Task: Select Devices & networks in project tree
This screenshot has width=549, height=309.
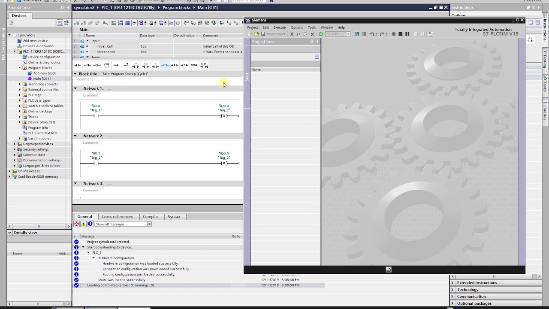Action: tap(38, 46)
